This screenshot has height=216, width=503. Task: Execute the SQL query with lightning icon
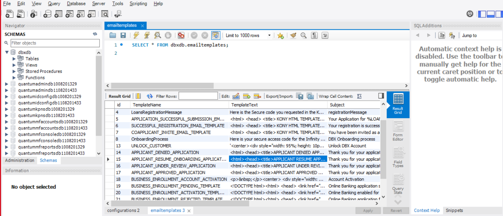[136, 35]
